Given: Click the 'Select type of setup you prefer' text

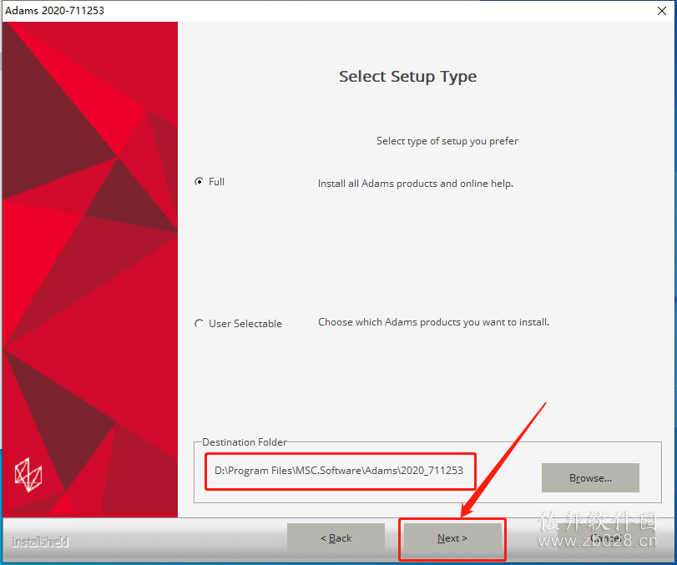Looking at the screenshot, I should click(x=447, y=141).
